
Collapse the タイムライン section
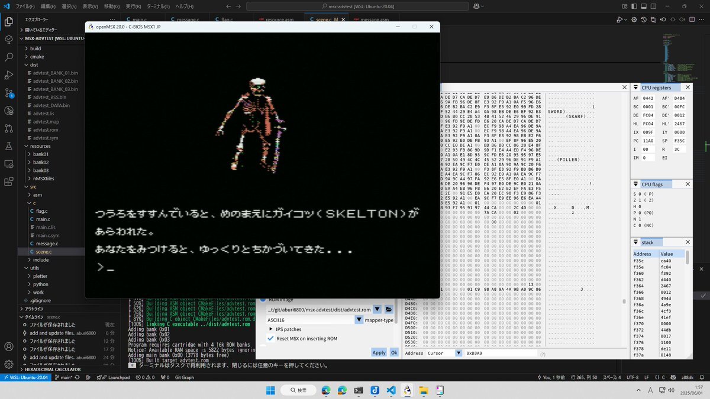click(x=33, y=317)
